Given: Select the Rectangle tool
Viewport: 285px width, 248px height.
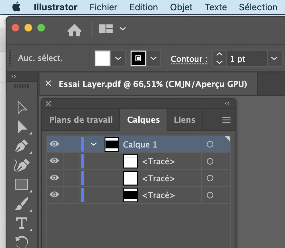Looking at the screenshot, I should click(x=22, y=184).
